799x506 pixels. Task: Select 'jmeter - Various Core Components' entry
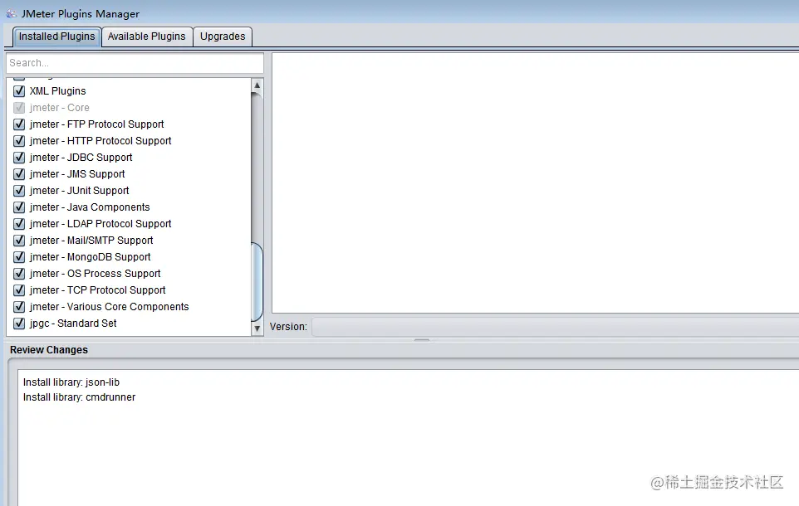point(109,307)
